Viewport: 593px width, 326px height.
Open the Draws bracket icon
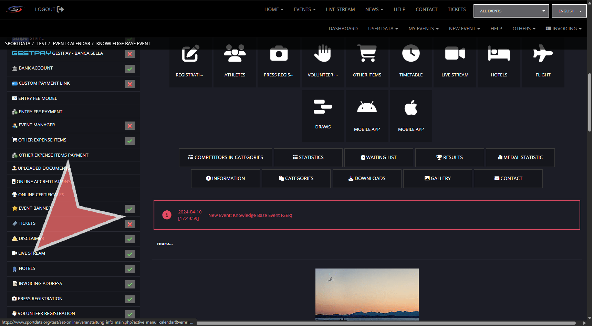[x=323, y=107]
